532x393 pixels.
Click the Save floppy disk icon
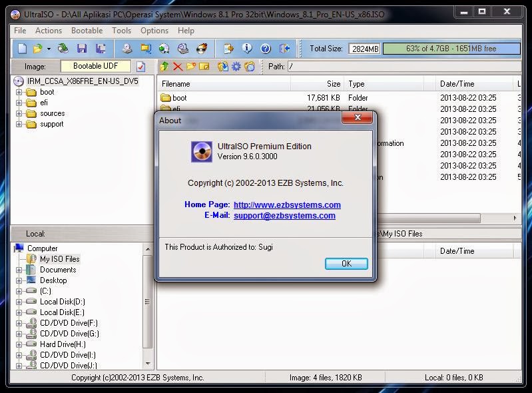point(82,49)
